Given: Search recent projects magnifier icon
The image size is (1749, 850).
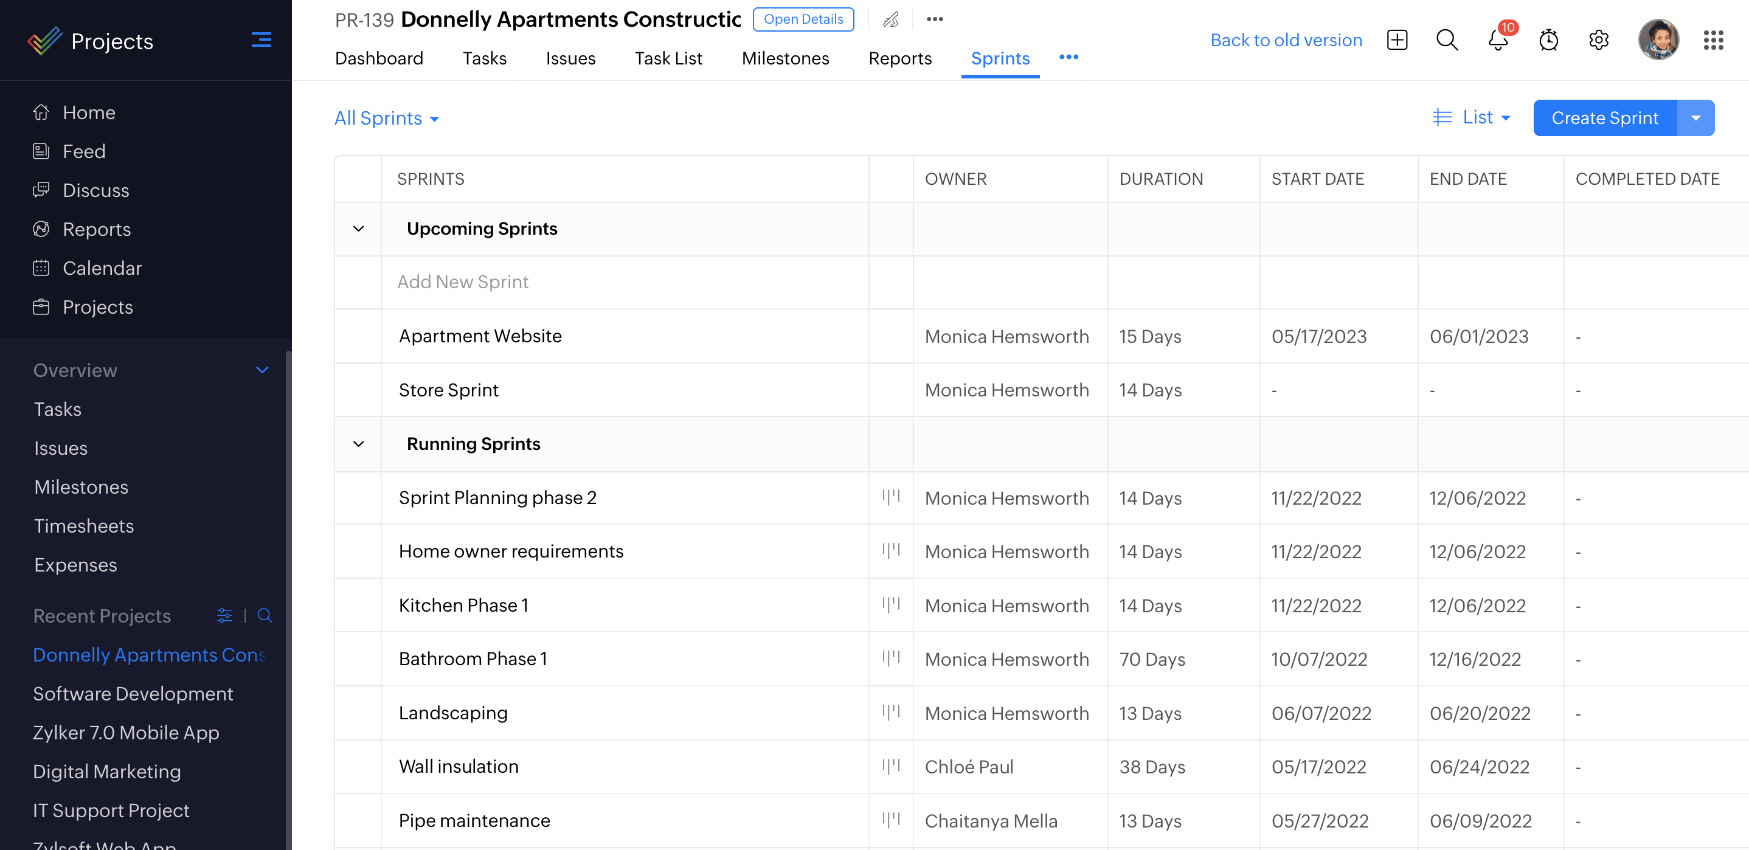Looking at the screenshot, I should click(265, 616).
